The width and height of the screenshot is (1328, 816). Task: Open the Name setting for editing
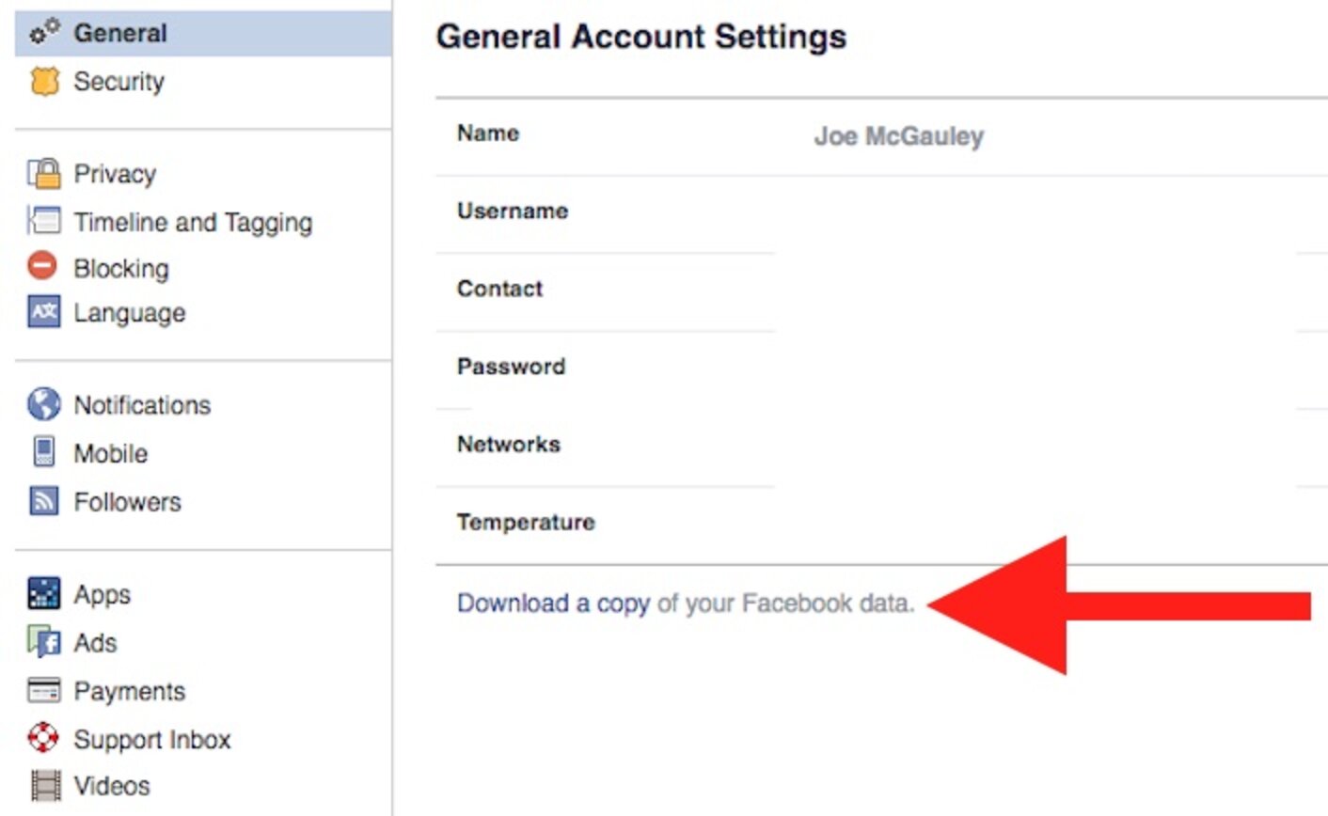tap(487, 133)
